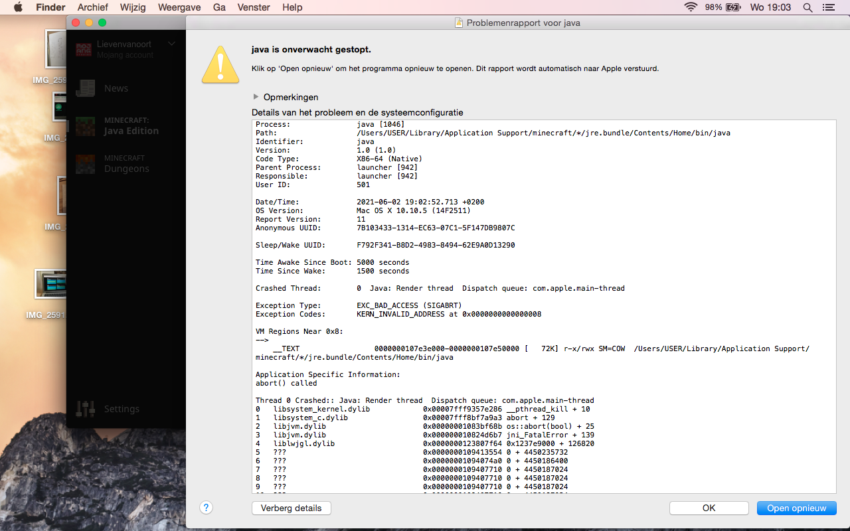Open the Notification Center icon
850x531 pixels.
tap(828, 7)
